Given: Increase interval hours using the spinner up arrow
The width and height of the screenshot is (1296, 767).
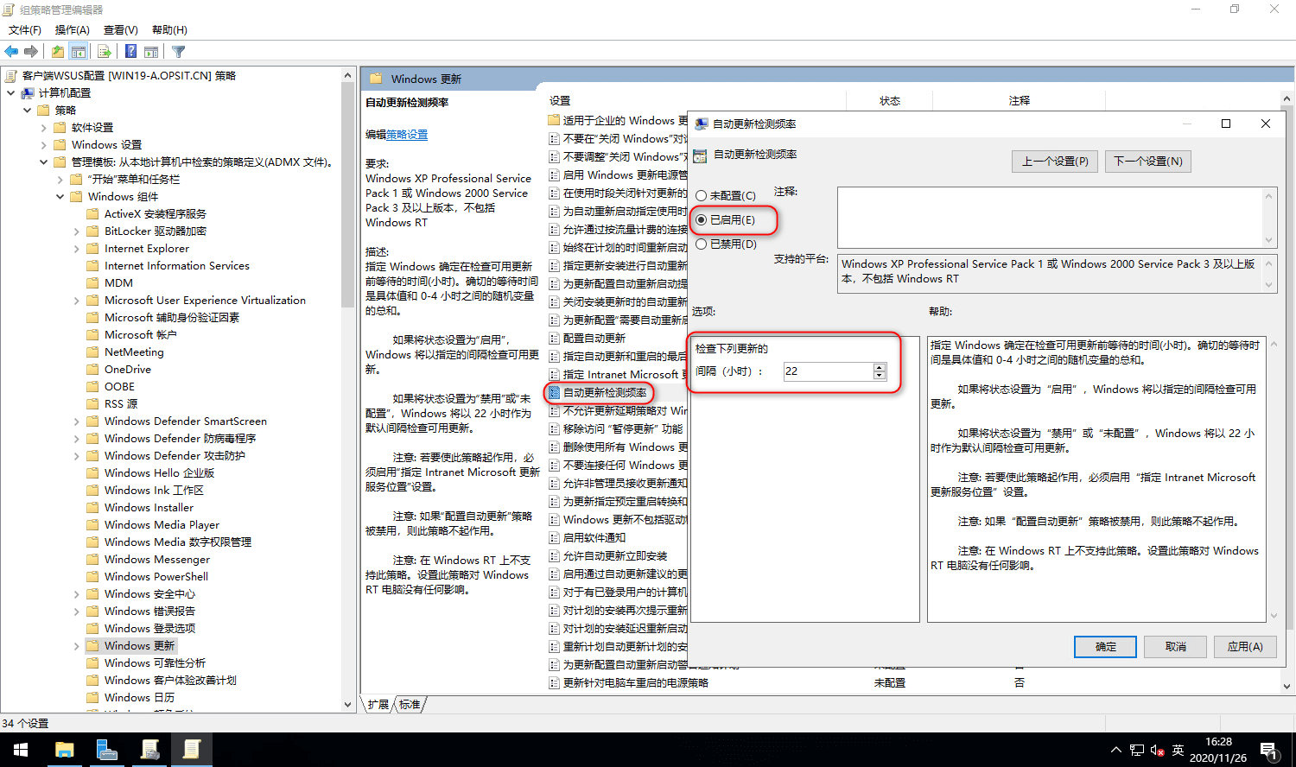Looking at the screenshot, I should pos(879,366).
